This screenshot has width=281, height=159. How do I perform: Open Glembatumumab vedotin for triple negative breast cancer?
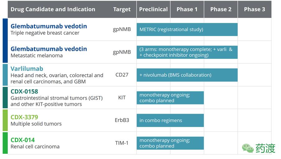tap(49, 26)
